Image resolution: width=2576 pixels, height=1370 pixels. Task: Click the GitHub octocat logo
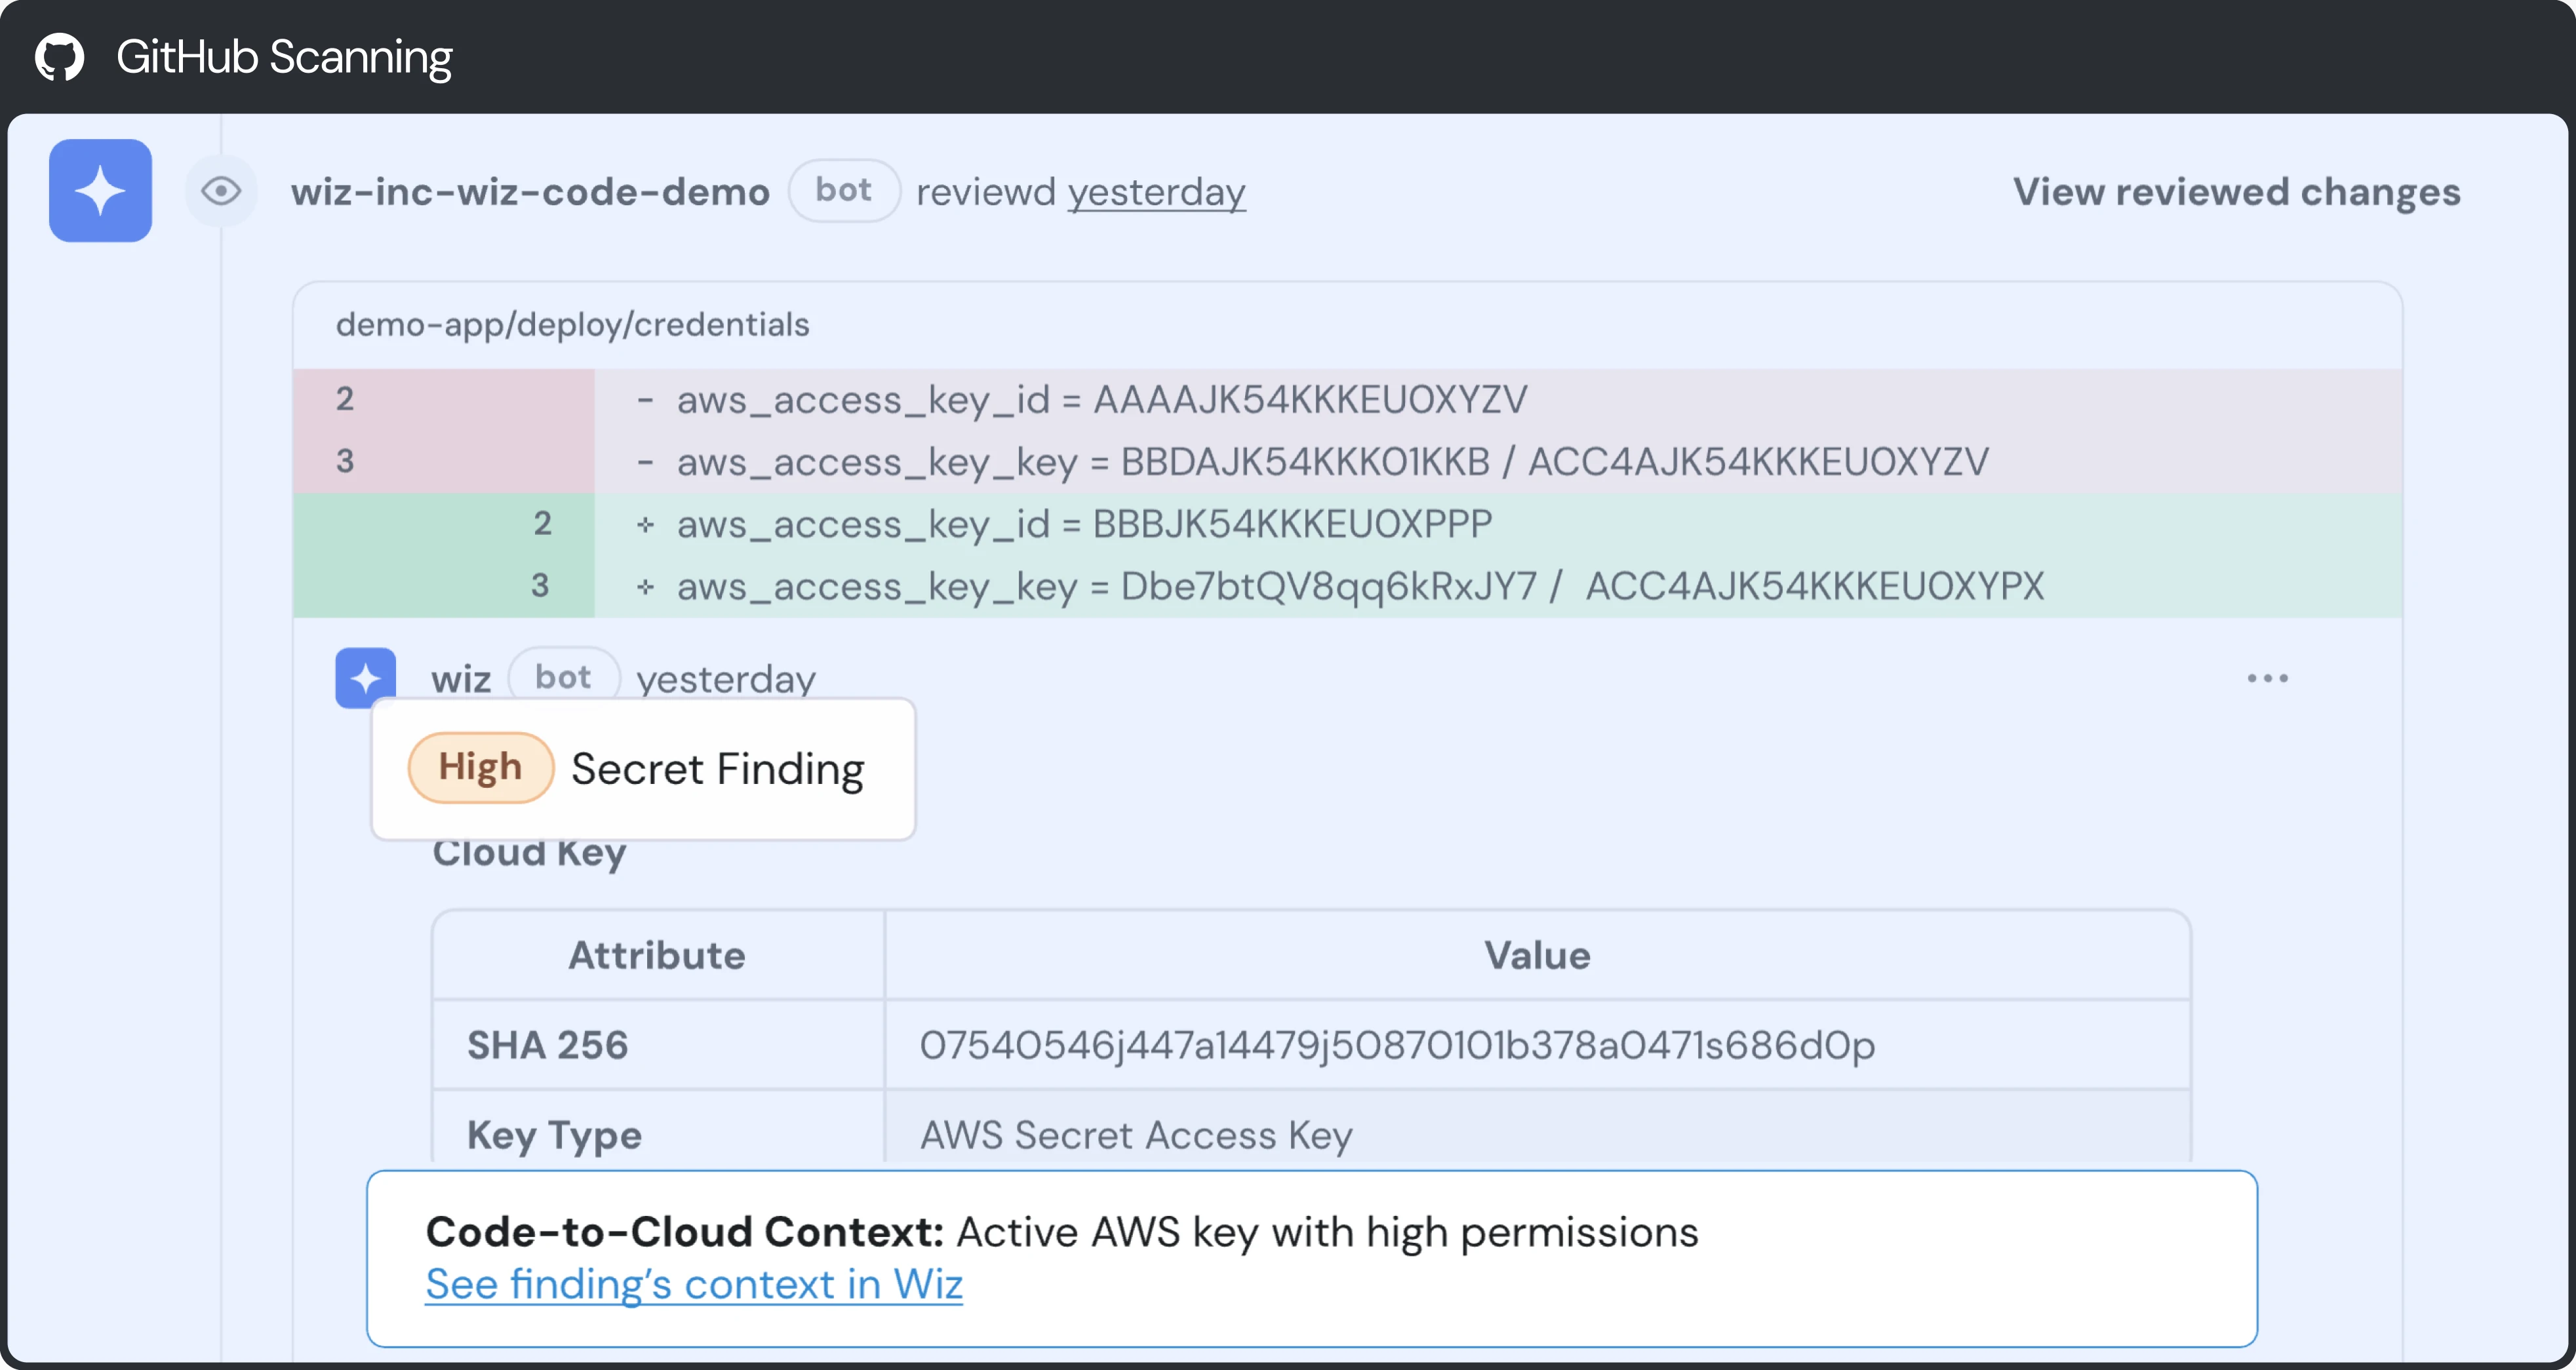[60, 57]
